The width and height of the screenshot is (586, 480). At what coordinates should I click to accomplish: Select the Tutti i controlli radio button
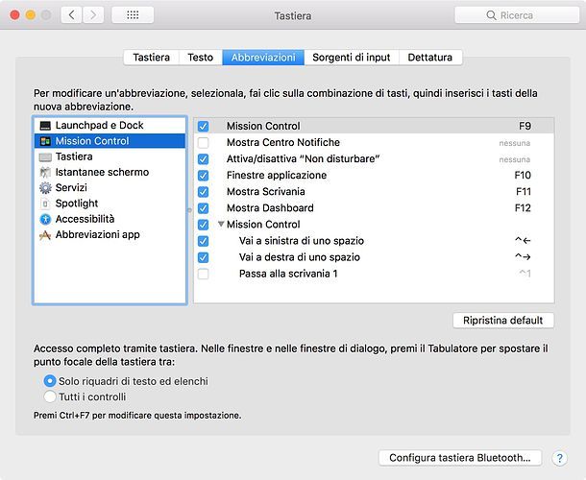(x=50, y=396)
